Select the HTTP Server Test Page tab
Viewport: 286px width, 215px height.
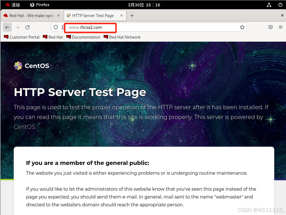95,16
